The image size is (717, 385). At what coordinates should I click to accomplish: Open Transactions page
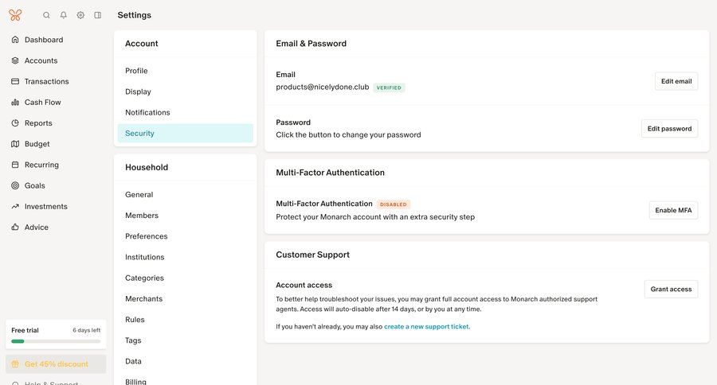click(x=47, y=81)
